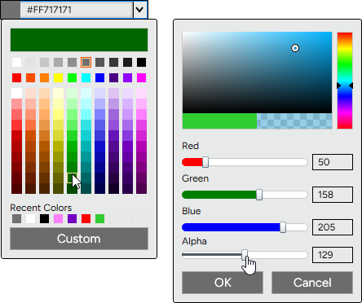
Task: Select the white cell topping the red column
Action: [16, 93]
